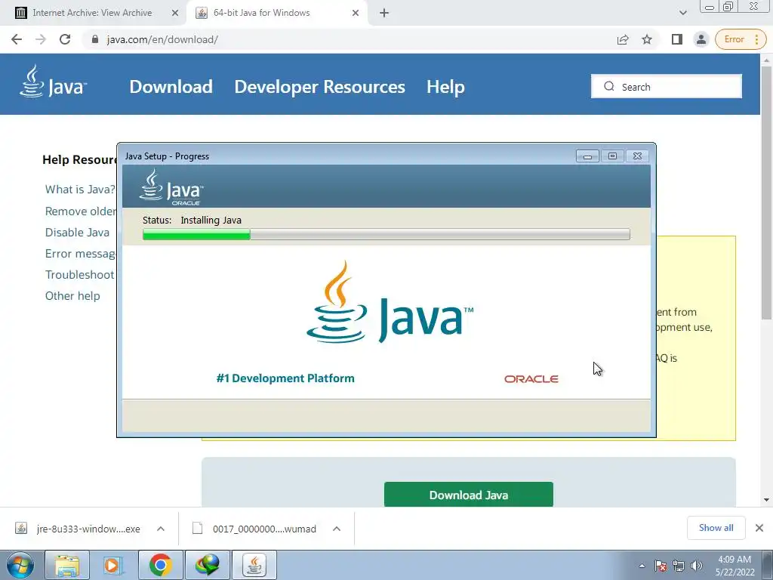Viewport: 773px width, 580px height.
Task: Click the green Download Java button
Action: (x=468, y=494)
